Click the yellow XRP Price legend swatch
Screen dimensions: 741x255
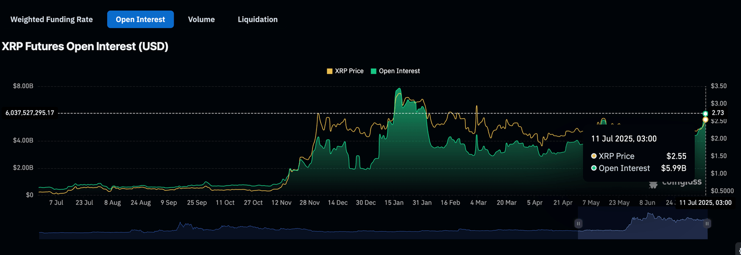[330, 71]
